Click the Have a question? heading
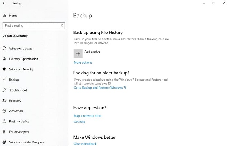The width and height of the screenshot is (232, 146). pyautogui.click(x=90, y=108)
